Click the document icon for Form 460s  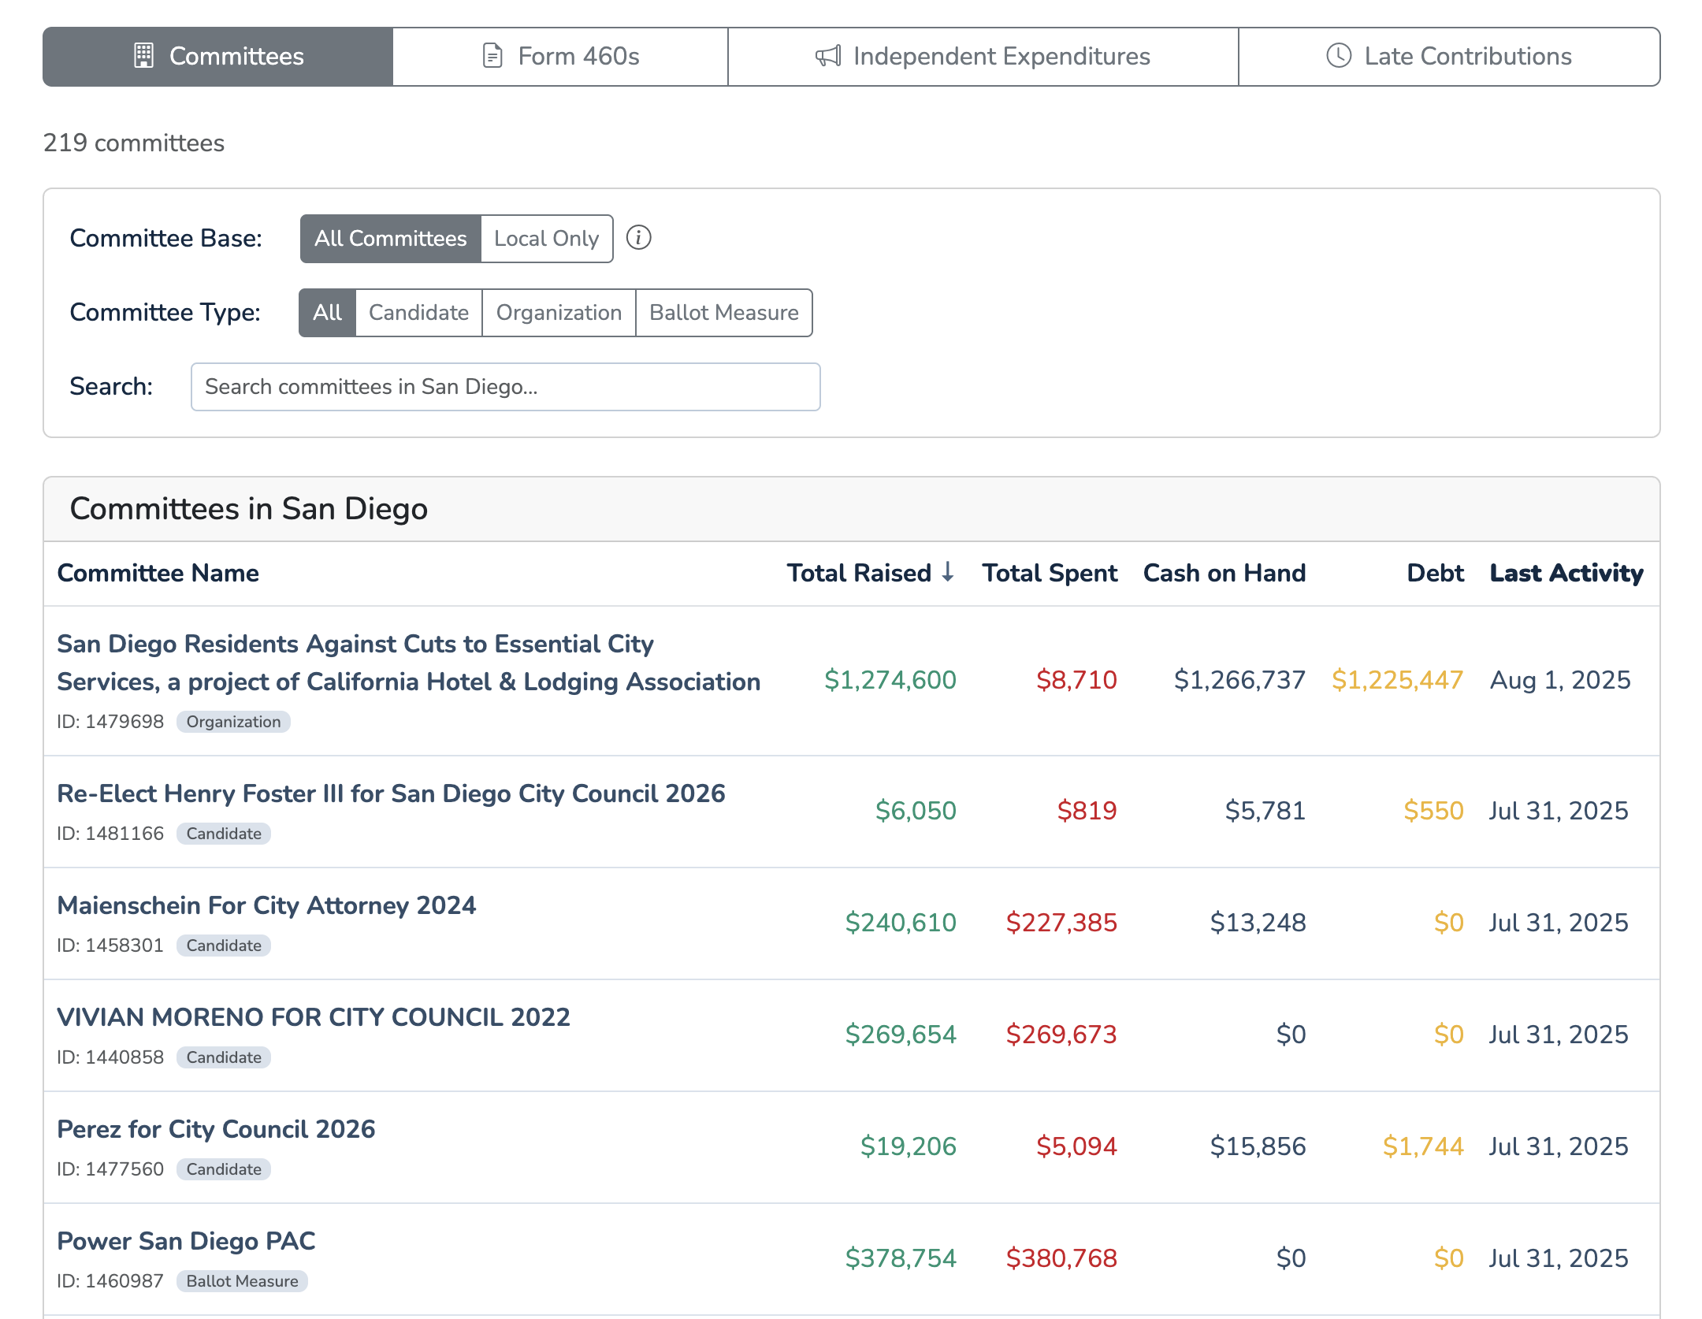(x=492, y=56)
